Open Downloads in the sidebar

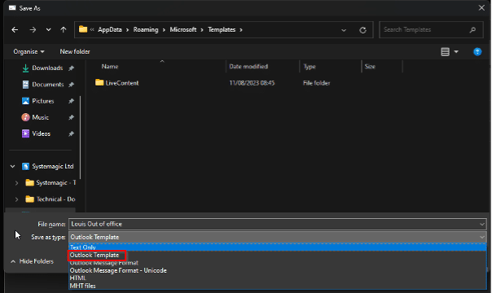coord(47,68)
